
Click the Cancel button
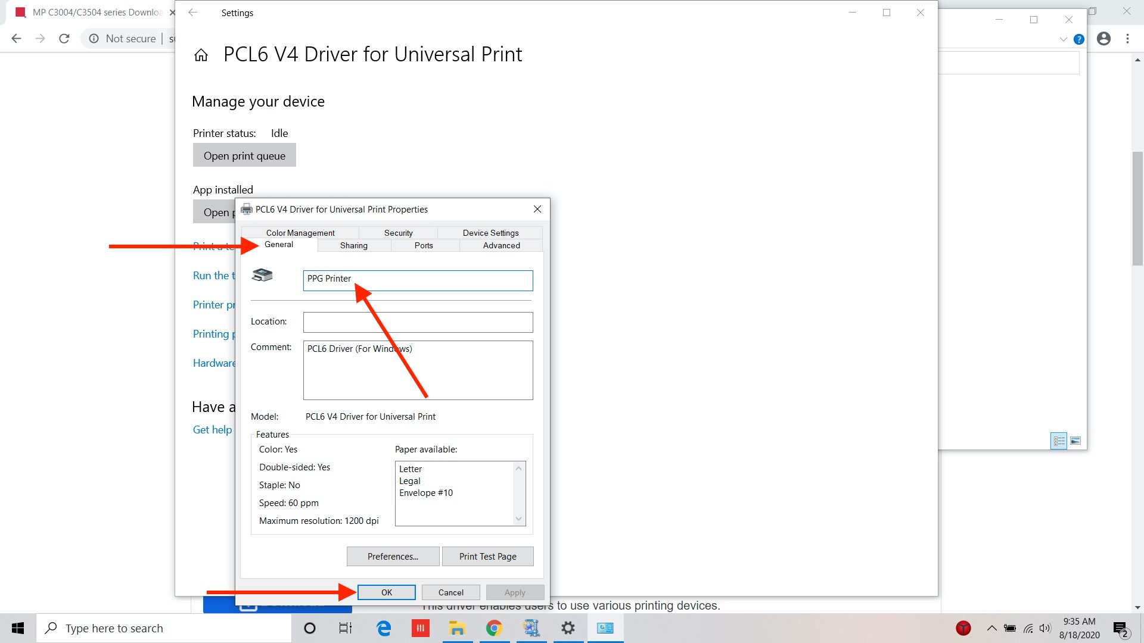click(x=451, y=592)
